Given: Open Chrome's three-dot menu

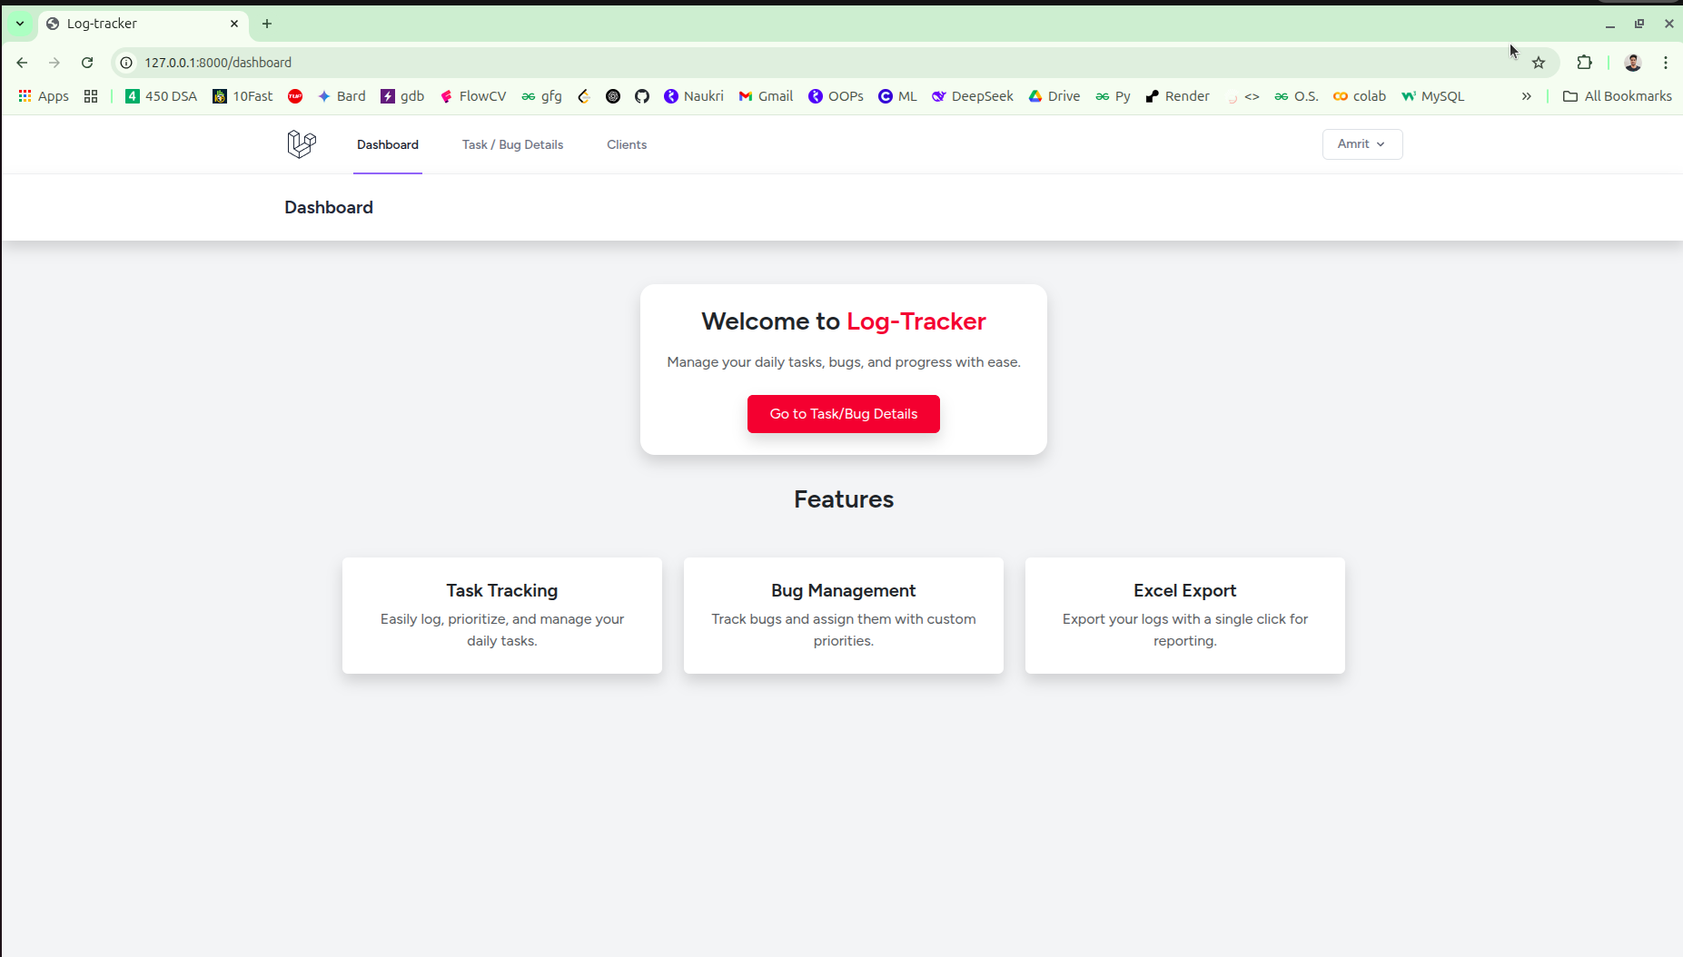Looking at the screenshot, I should (x=1666, y=63).
